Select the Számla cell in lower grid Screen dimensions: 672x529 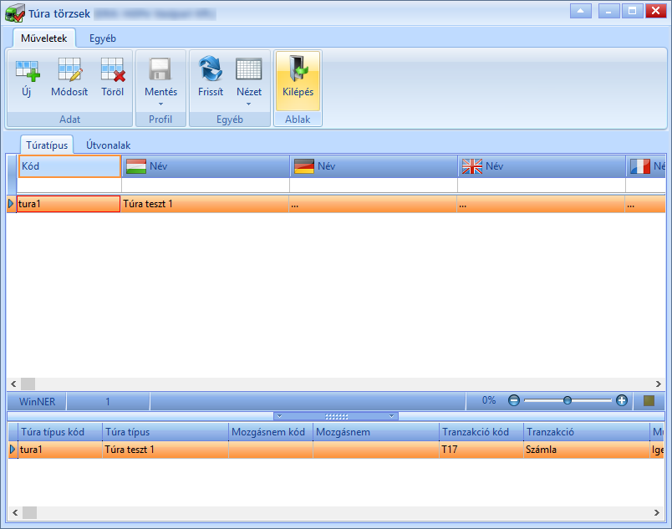(587, 450)
